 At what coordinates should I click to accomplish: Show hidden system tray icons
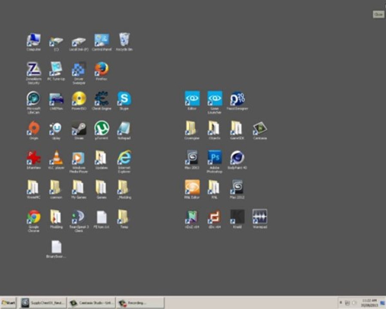point(341,302)
